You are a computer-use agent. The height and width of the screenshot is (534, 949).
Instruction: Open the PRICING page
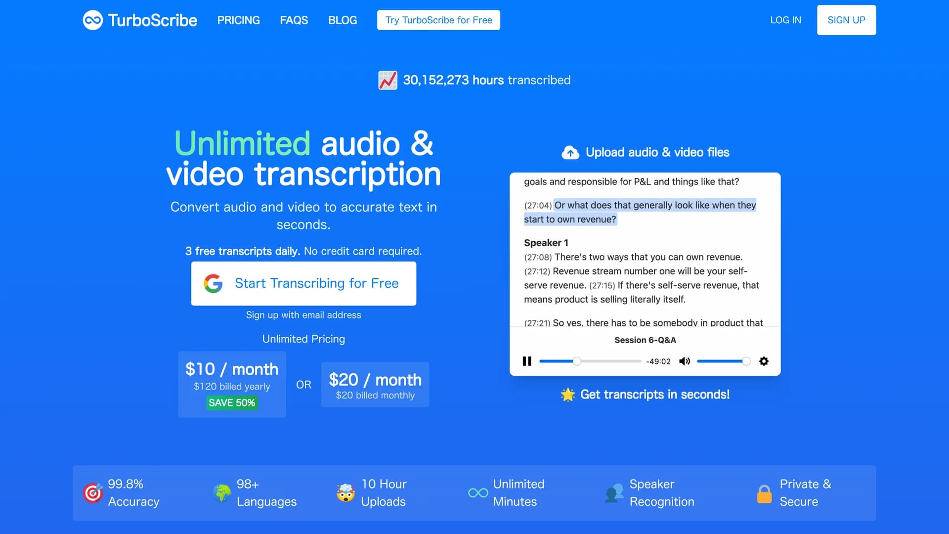[239, 20]
